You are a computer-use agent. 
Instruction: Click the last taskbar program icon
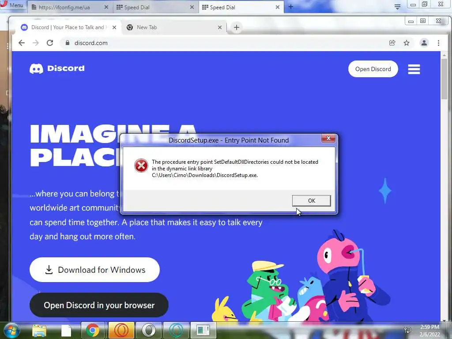point(203,330)
